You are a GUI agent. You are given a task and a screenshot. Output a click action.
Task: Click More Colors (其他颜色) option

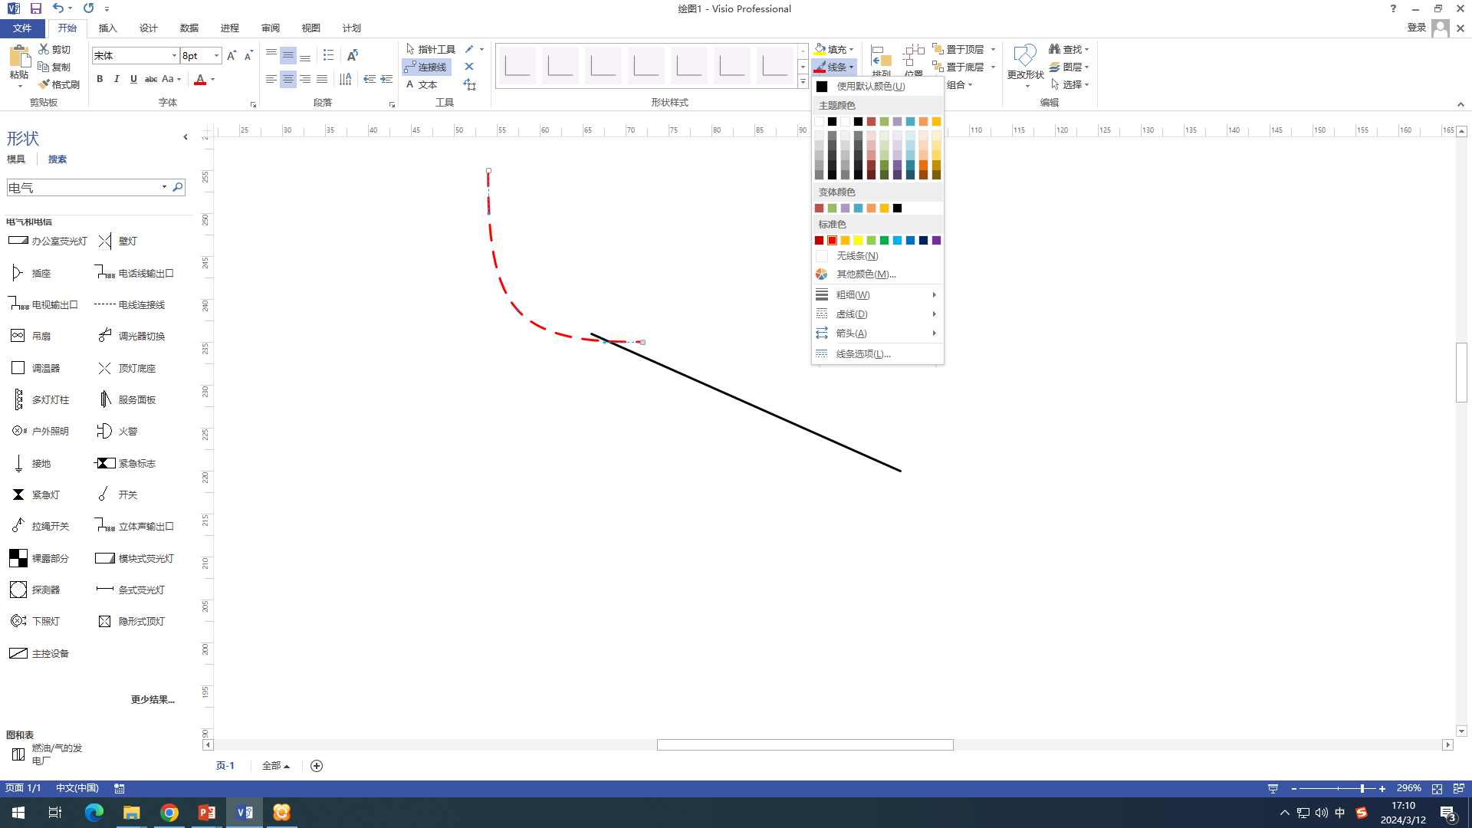[866, 274]
